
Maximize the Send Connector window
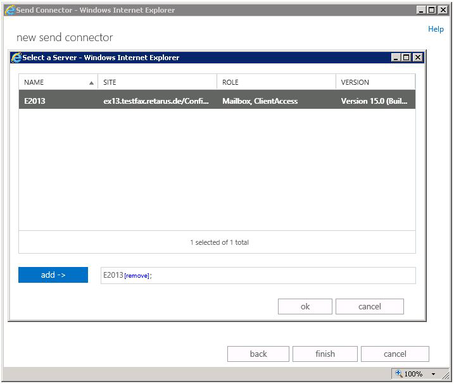pos(432,10)
